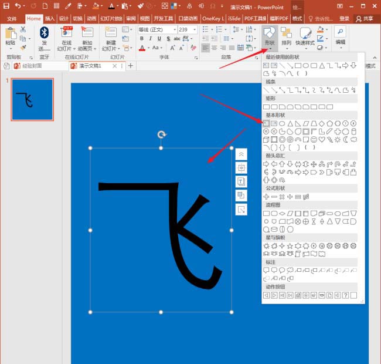The height and width of the screenshot is (364, 381).
Task: Click the Save icon in quick access toolbar
Action: 6,6
